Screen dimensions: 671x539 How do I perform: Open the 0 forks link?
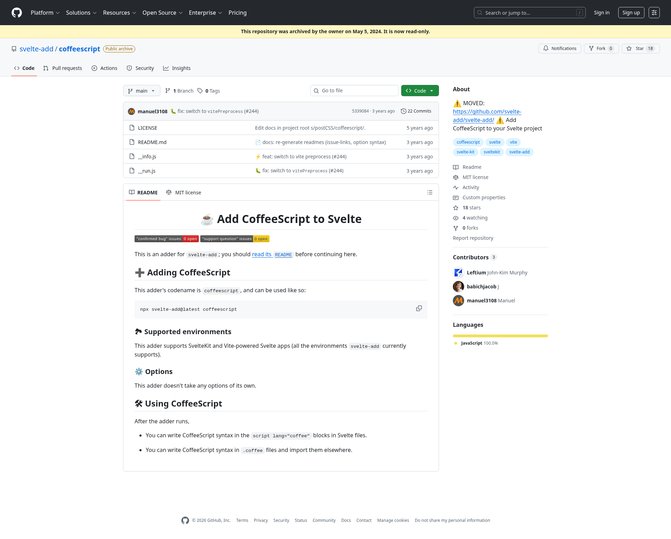(x=466, y=228)
